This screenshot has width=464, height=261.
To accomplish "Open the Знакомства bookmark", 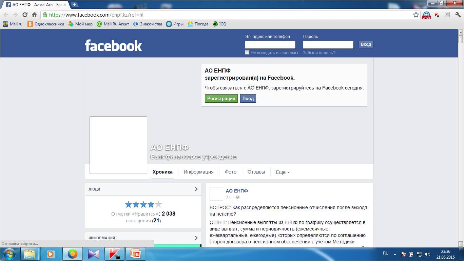I will coord(148,24).
